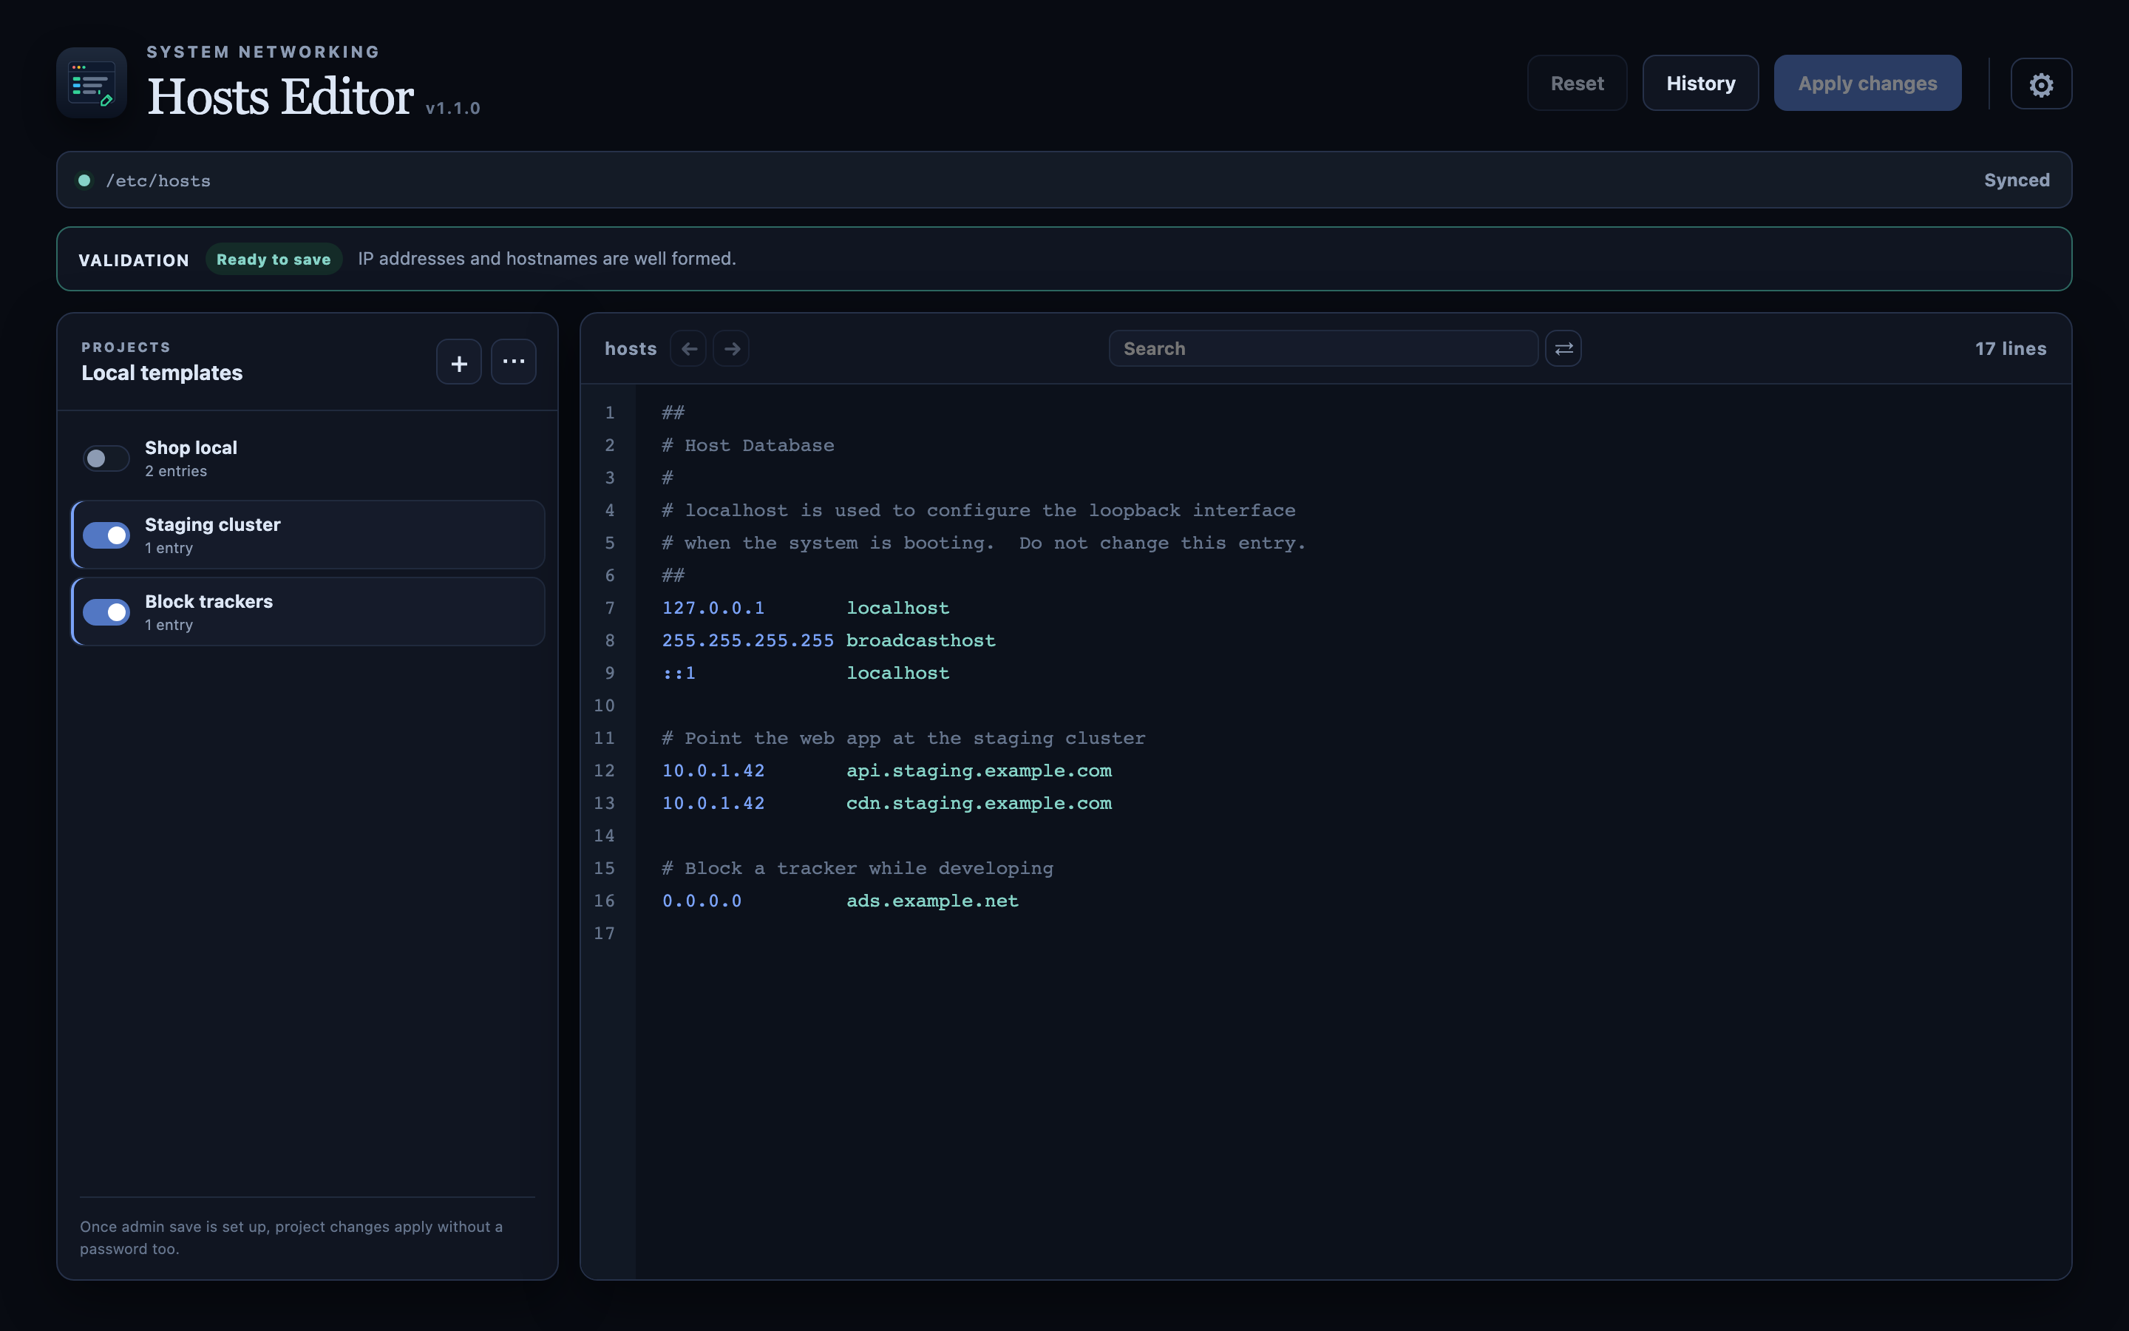Select the Block trackers project label
The image size is (2129, 1331).
point(208,601)
